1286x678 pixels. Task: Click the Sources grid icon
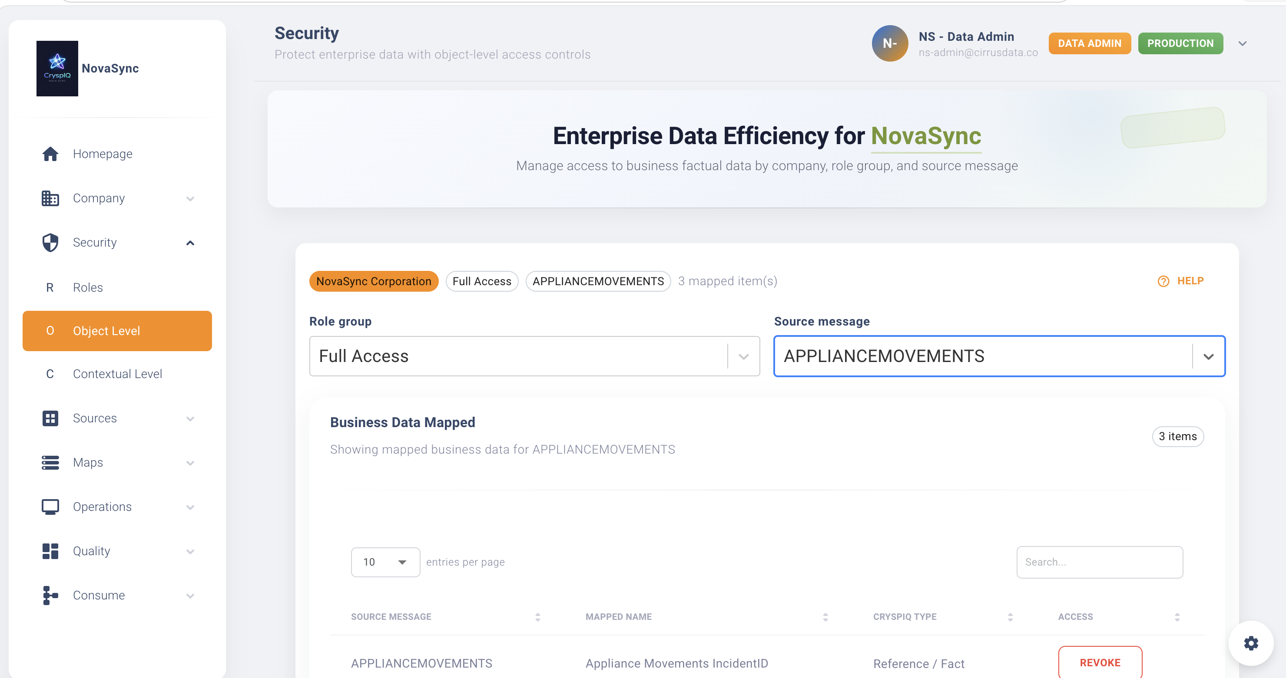point(50,418)
